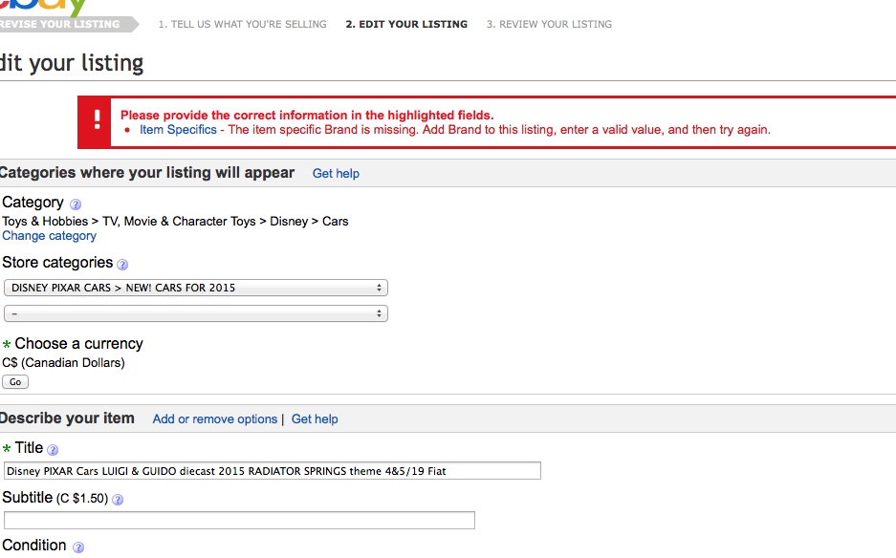Open the second store category dropdown
Image resolution: width=896 pixels, height=558 pixels.
click(x=196, y=313)
